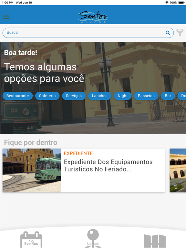Viewport: 186px width, 248px height.
Task: Open the map tab icon
Action: [x=155, y=241]
